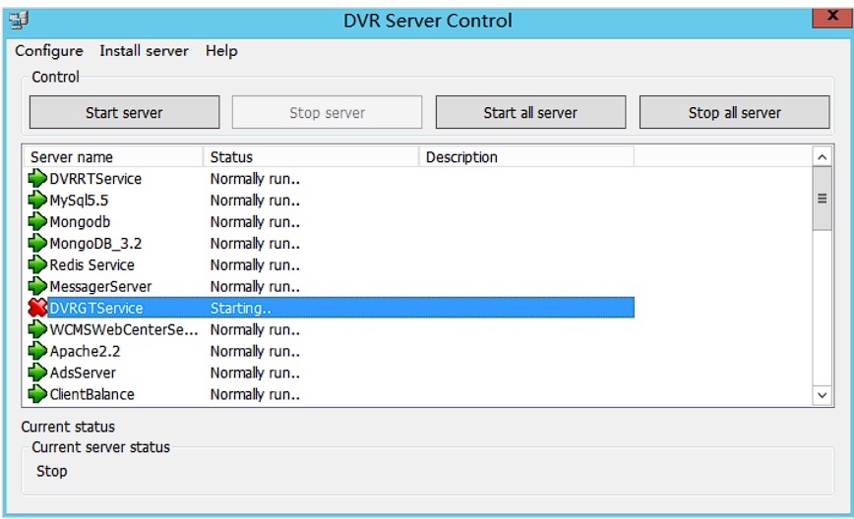This screenshot has height=519, width=854.
Task: Select the Redis Service server name
Action: point(92,265)
